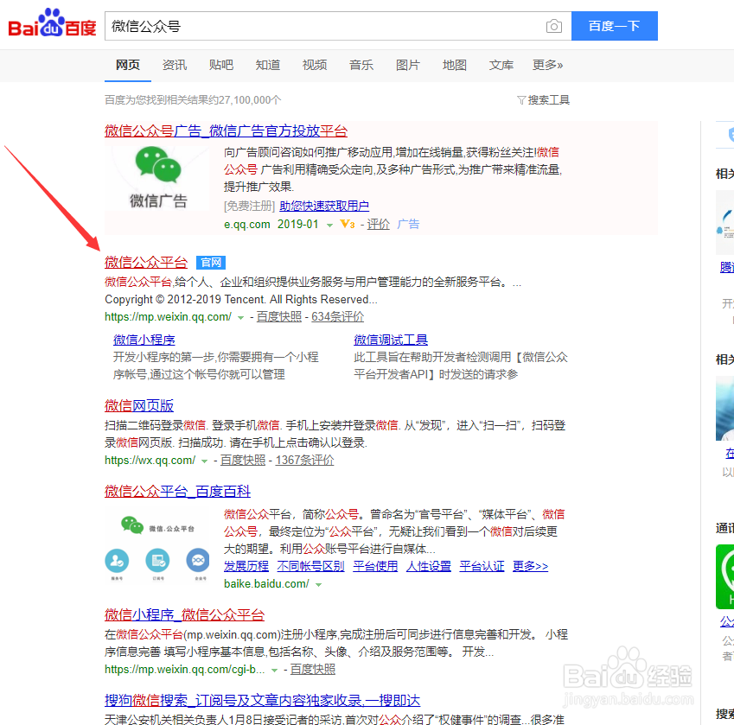Switch to the 地图 tab

tap(455, 65)
